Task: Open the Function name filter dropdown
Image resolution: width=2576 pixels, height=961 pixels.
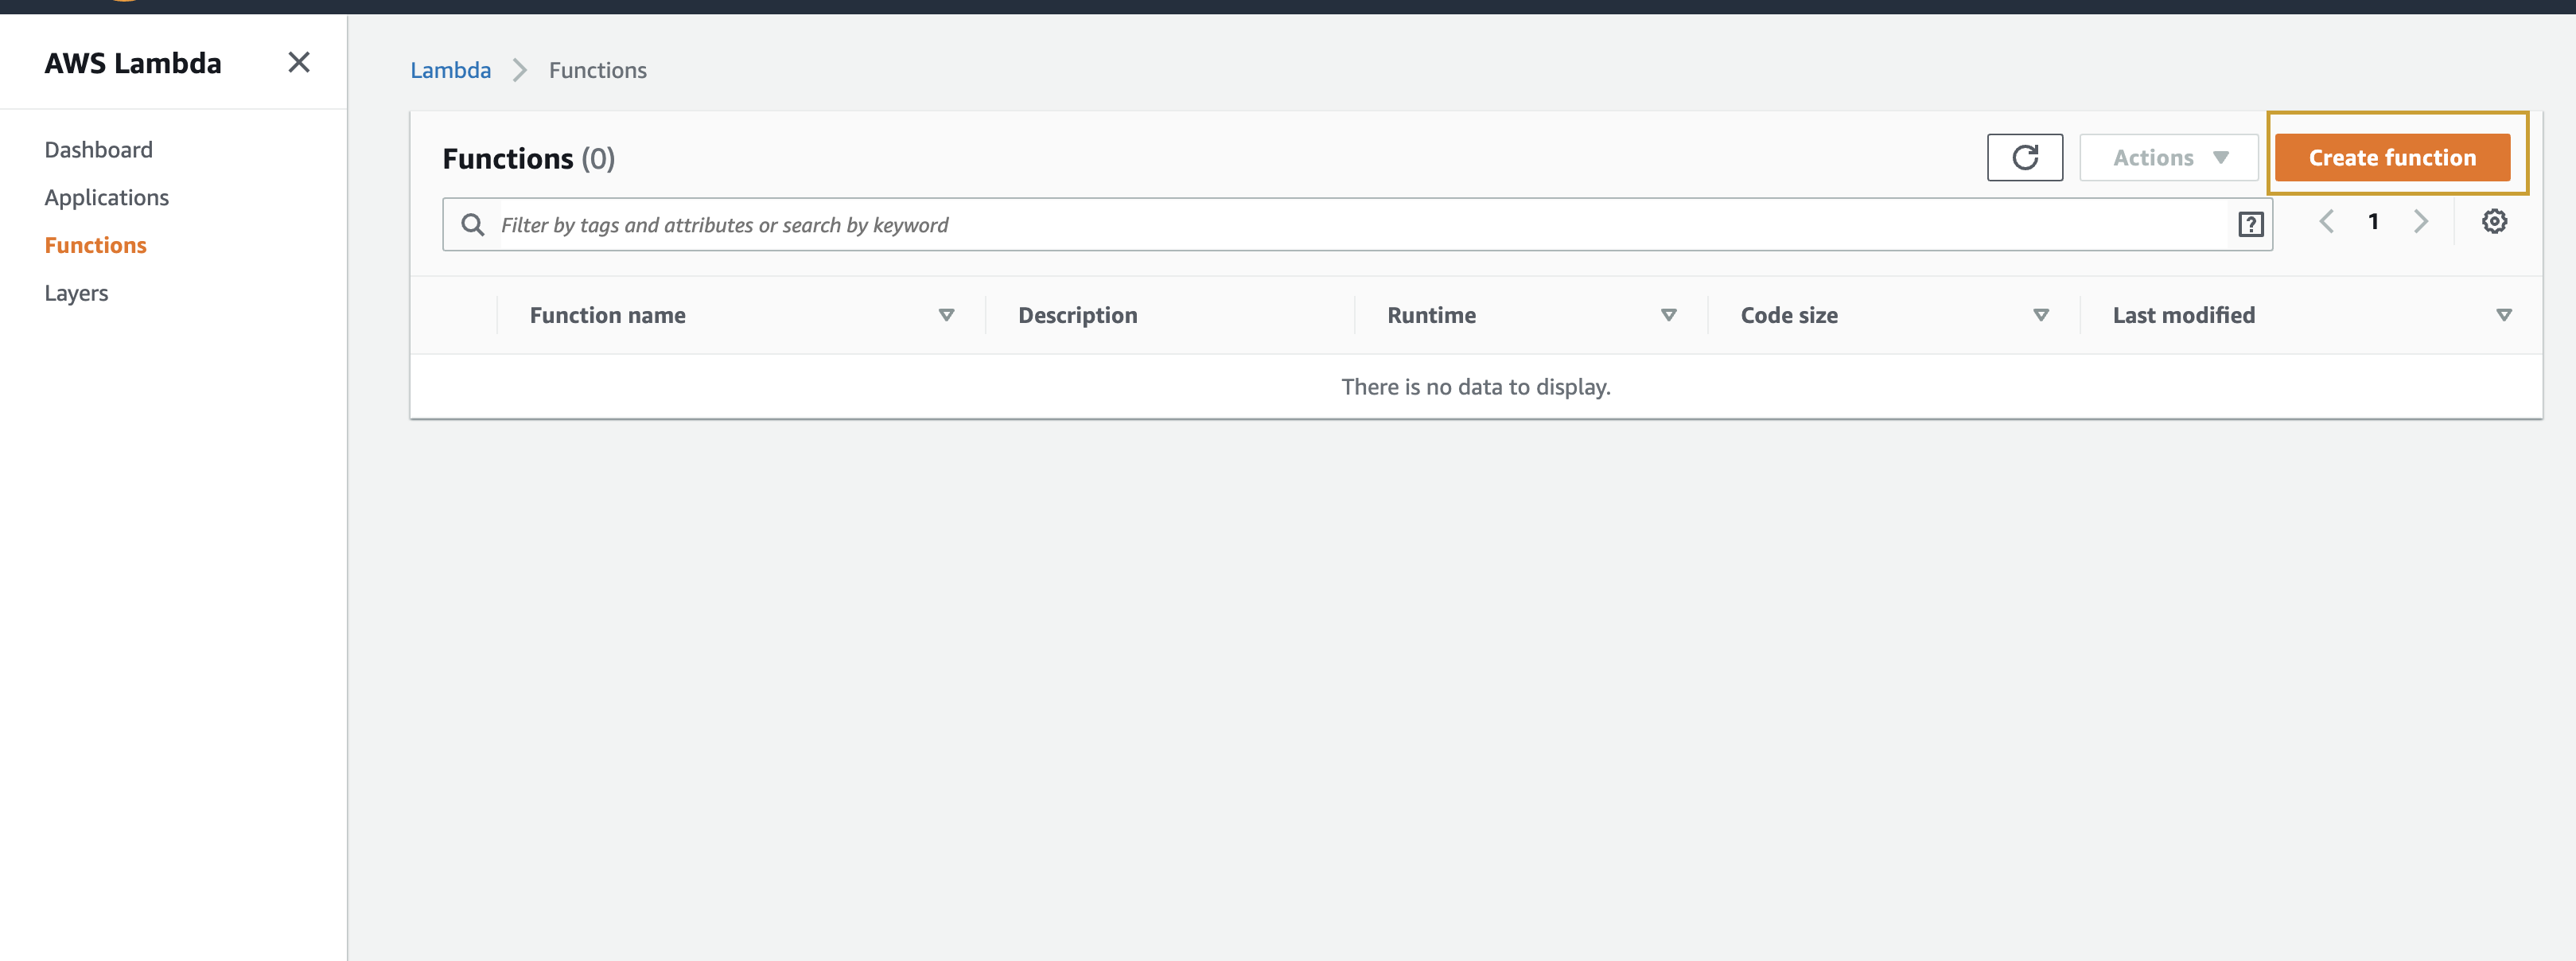Action: pyautogui.click(x=946, y=314)
